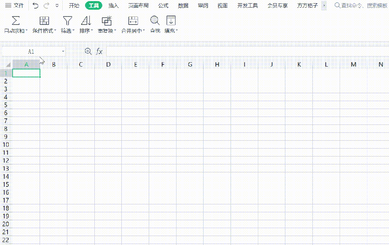Open the 开发工具 tab
The height and width of the screenshot is (245, 389).
coord(247,5)
